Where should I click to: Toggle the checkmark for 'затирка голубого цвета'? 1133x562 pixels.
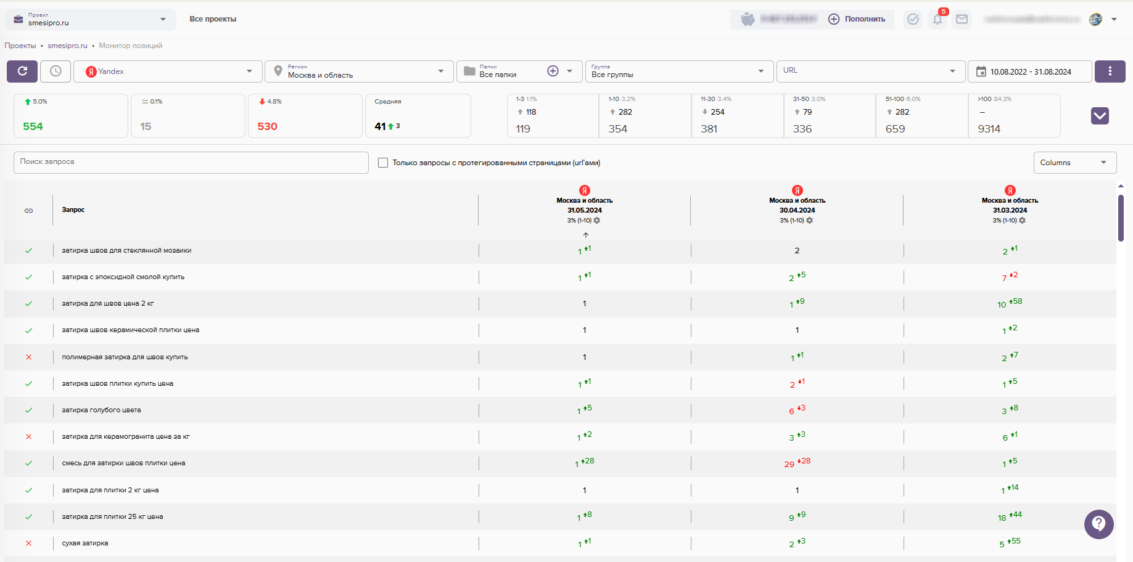[x=28, y=410]
